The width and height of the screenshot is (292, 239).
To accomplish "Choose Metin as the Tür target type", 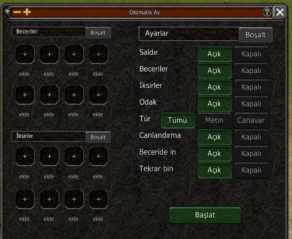I will [215, 120].
